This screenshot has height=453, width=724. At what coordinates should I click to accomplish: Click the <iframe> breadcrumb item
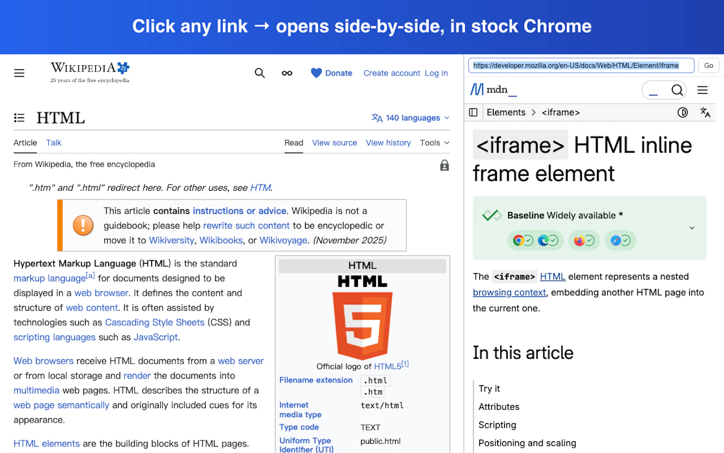[561, 112]
